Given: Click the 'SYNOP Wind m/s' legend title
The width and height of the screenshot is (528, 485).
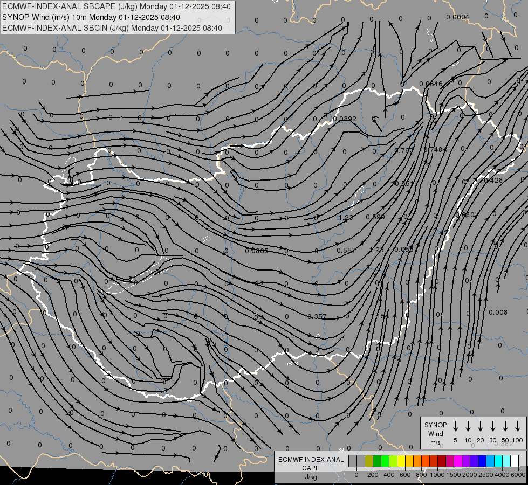Looking at the screenshot, I should pos(435,433).
